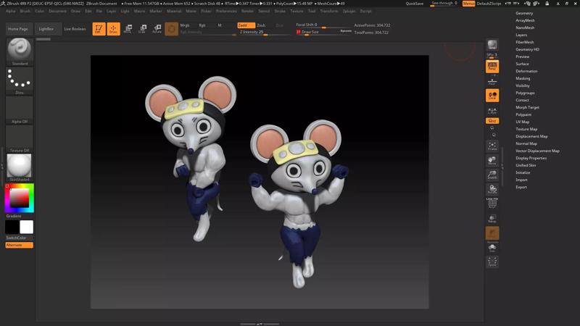Choose the Move transform tool
Screen dimensions: 580x326
coord(128,29)
